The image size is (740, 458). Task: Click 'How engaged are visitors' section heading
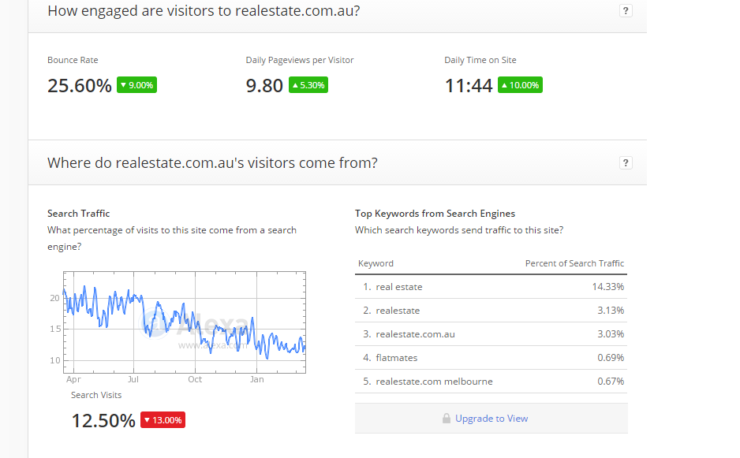(204, 11)
